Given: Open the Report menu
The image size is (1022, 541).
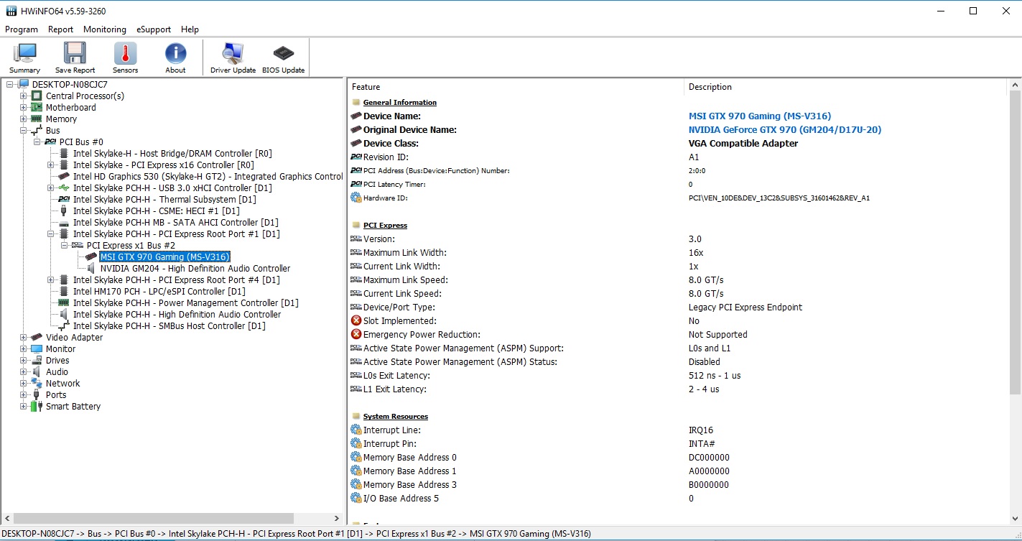Looking at the screenshot, I should [x=61, y=29].
